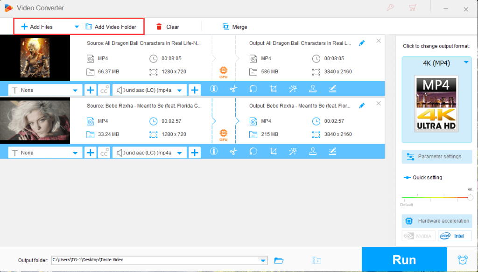Open rotate tool for Bebe Rexha video
478x272 pixels.
(x=253, y=151)
